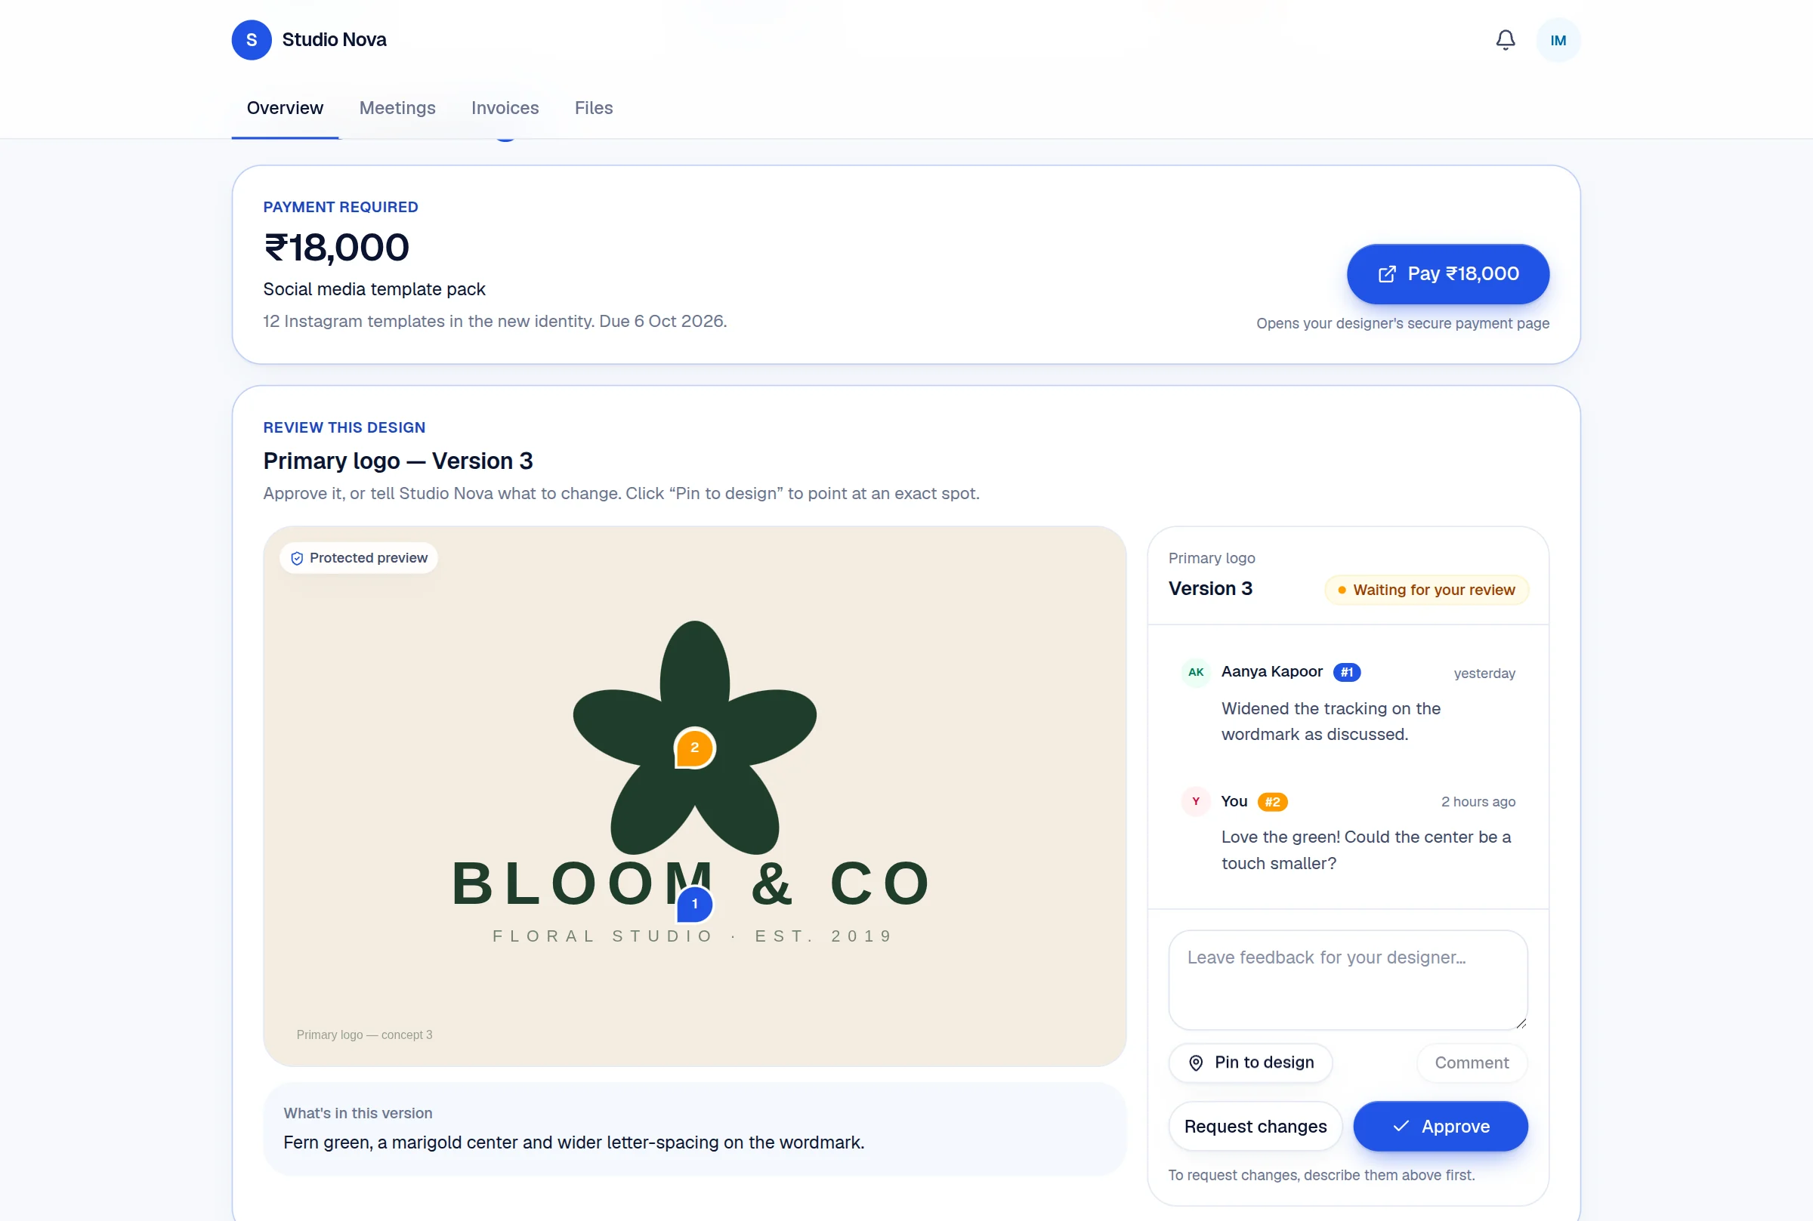This screenshot has width=1813, height=1221.
Task: Click the Y avatar beside You
Action: pyautogui.click(x=1195, y=801)
